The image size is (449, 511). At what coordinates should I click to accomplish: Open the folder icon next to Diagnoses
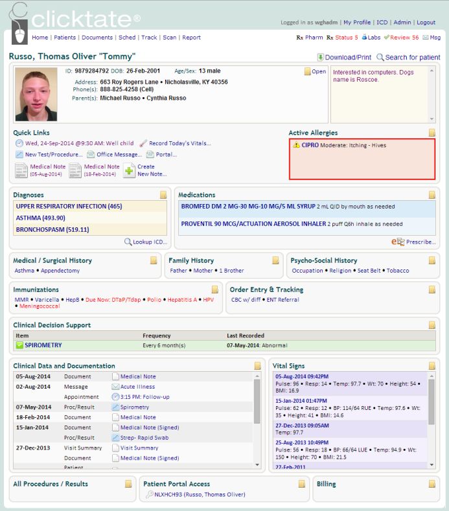(163, 195)
